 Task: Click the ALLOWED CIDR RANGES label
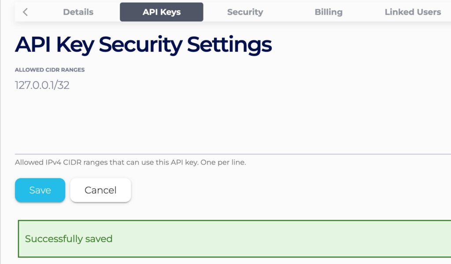coord(50,69)
